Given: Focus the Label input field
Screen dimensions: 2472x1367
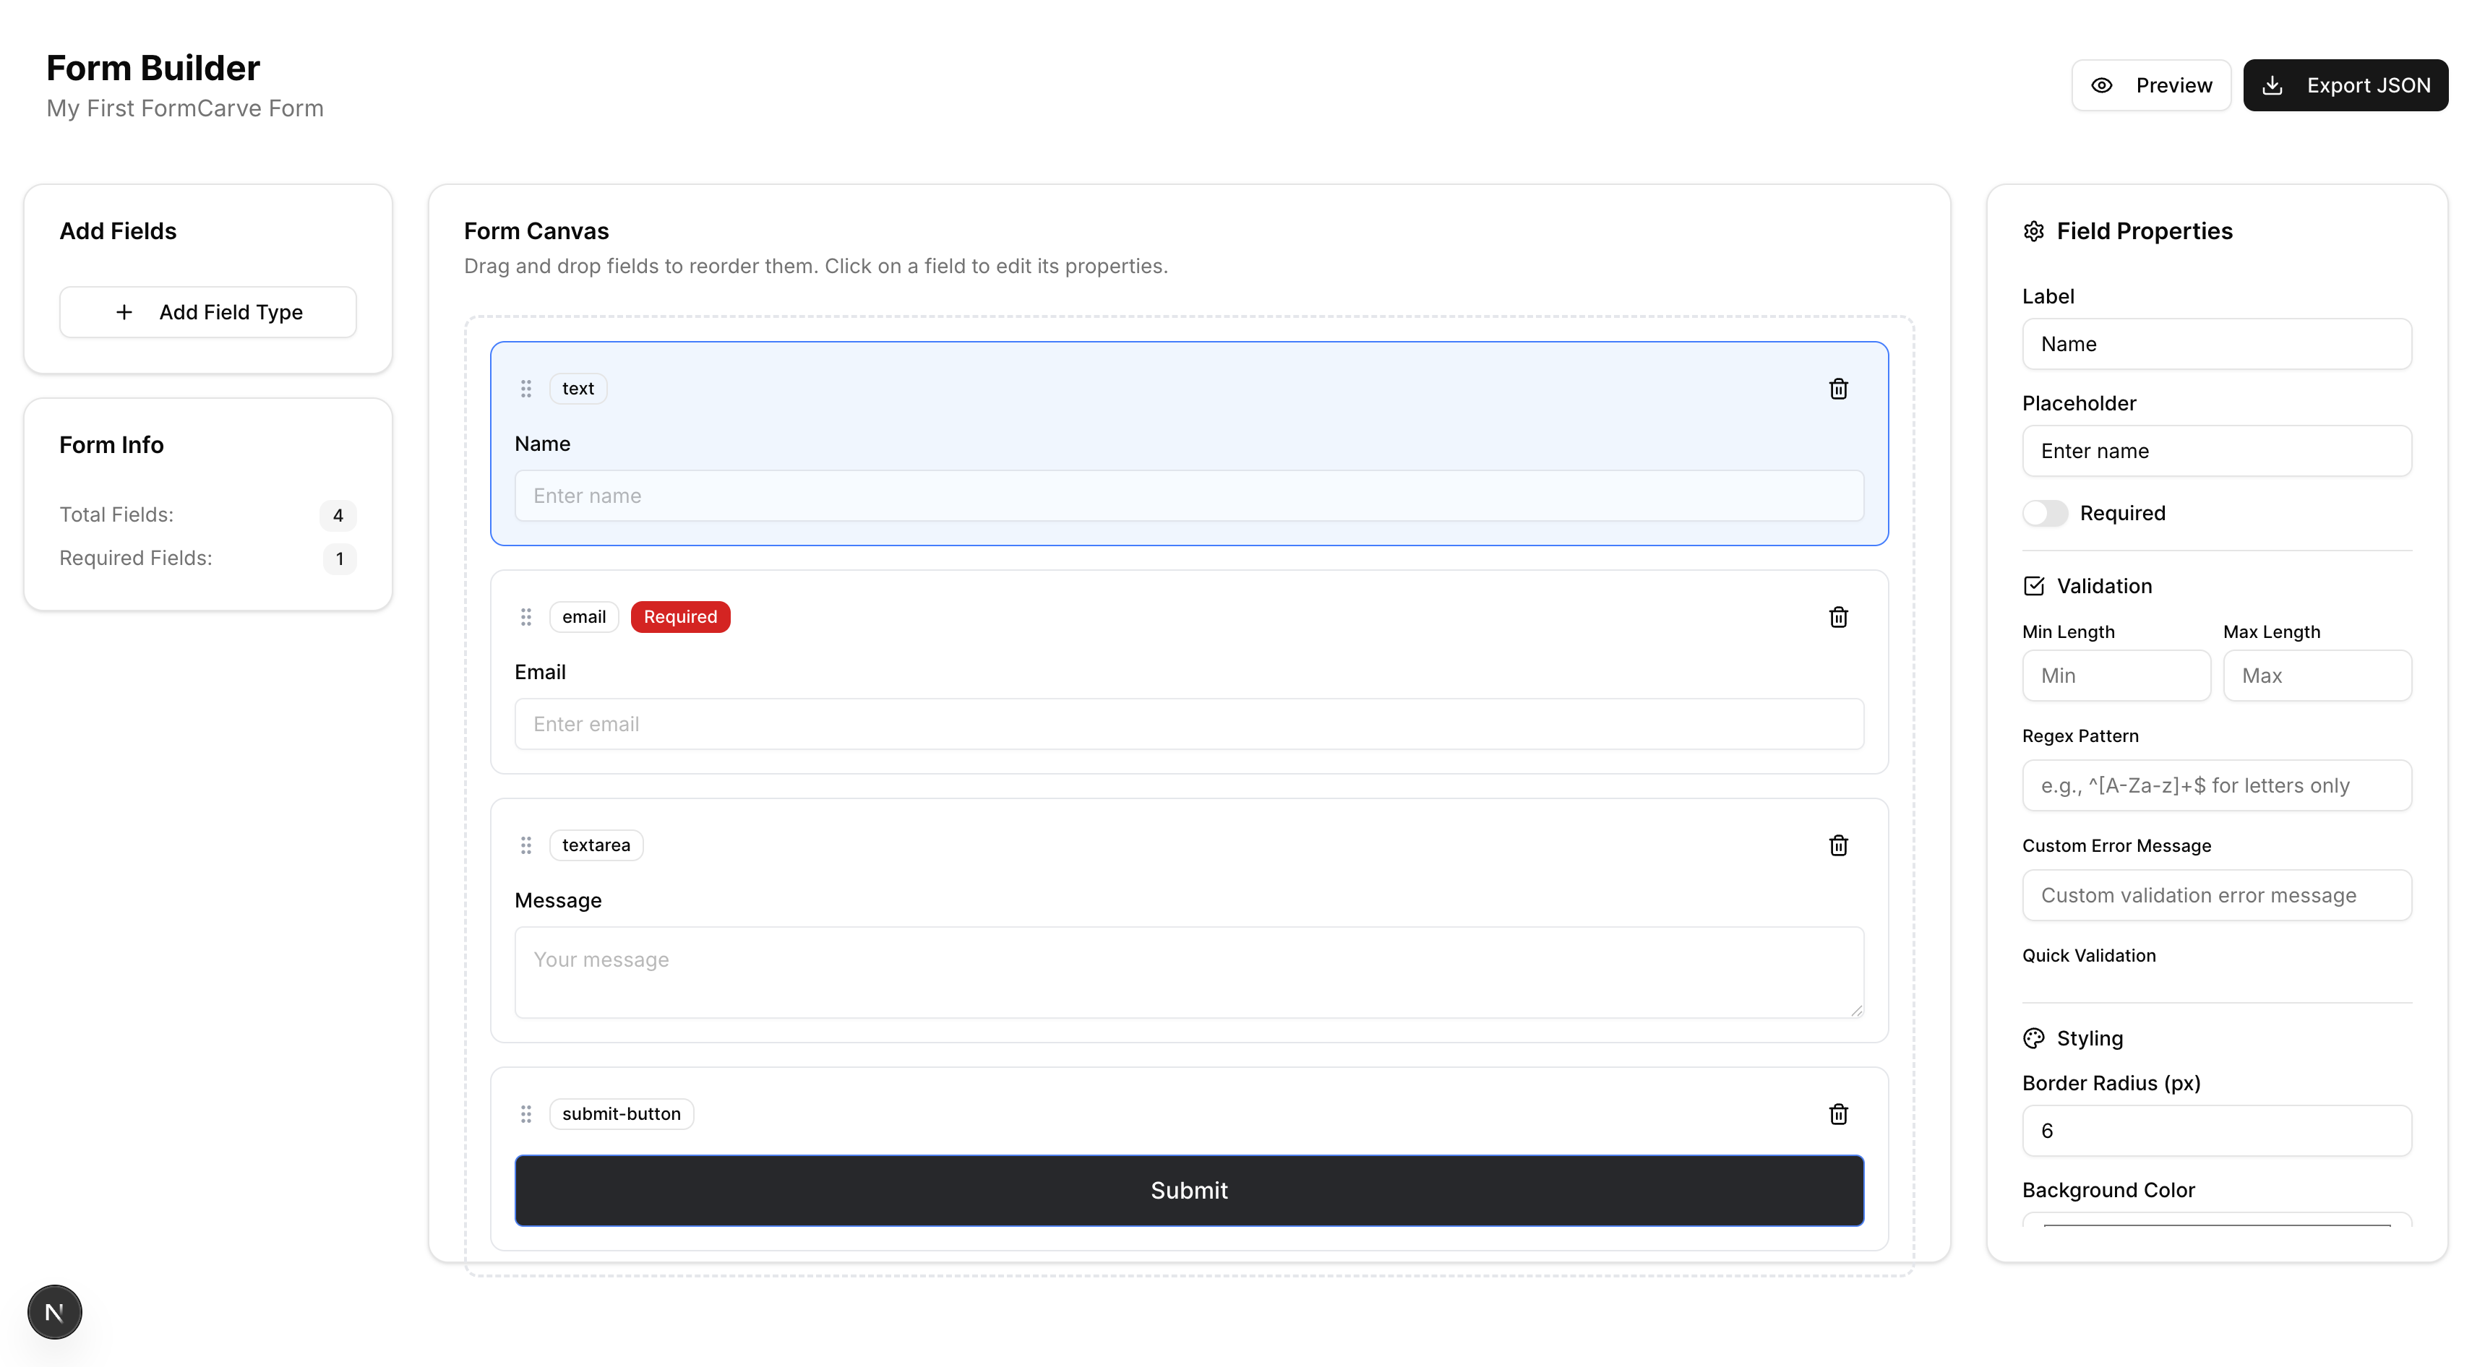Looking at the screenshot, I should [2216, 345].
